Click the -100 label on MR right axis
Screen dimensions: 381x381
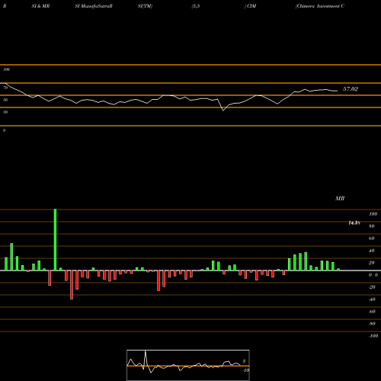point(373,336)
